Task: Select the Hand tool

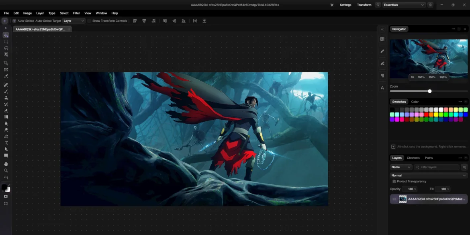Action: tap(6, 164)
